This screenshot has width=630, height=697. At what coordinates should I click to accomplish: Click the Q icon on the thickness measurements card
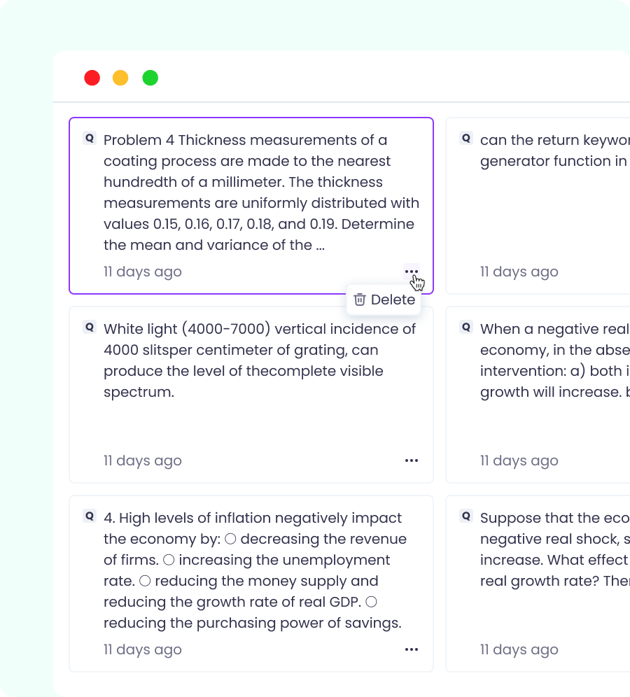[x=89, y=138]
